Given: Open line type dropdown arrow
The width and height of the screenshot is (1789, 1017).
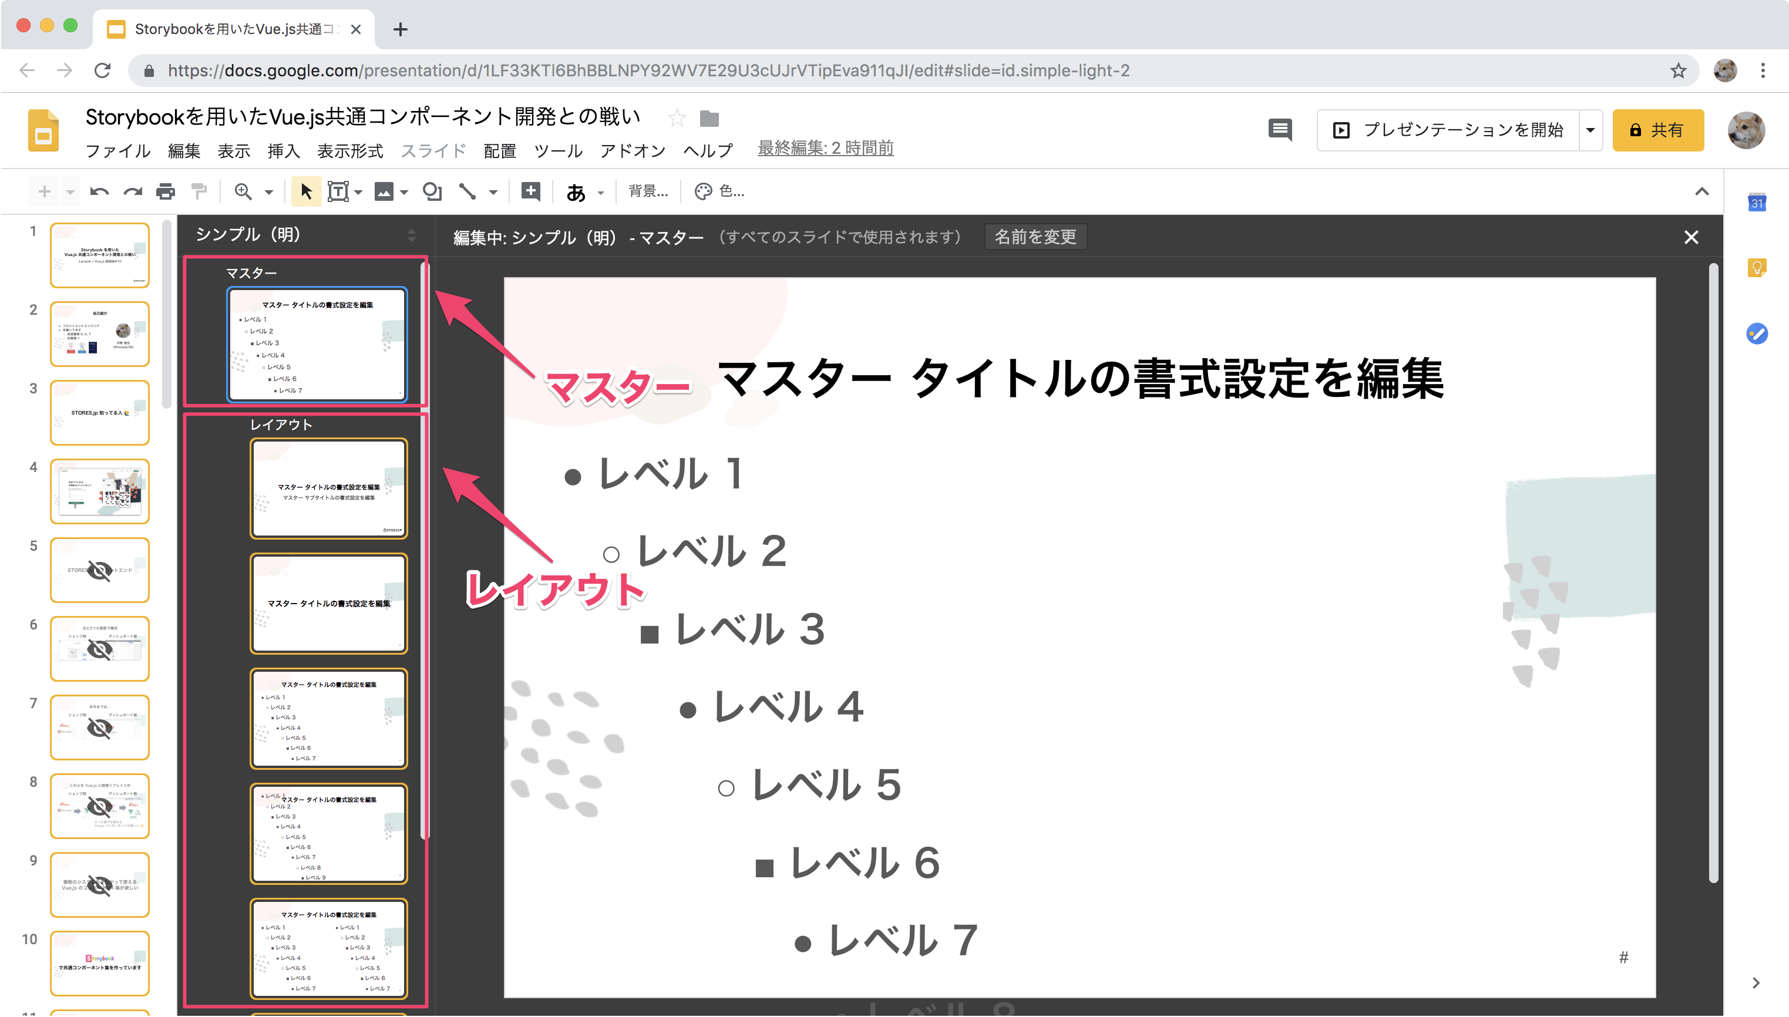Looking at the screenshot, I should point(493,192).
